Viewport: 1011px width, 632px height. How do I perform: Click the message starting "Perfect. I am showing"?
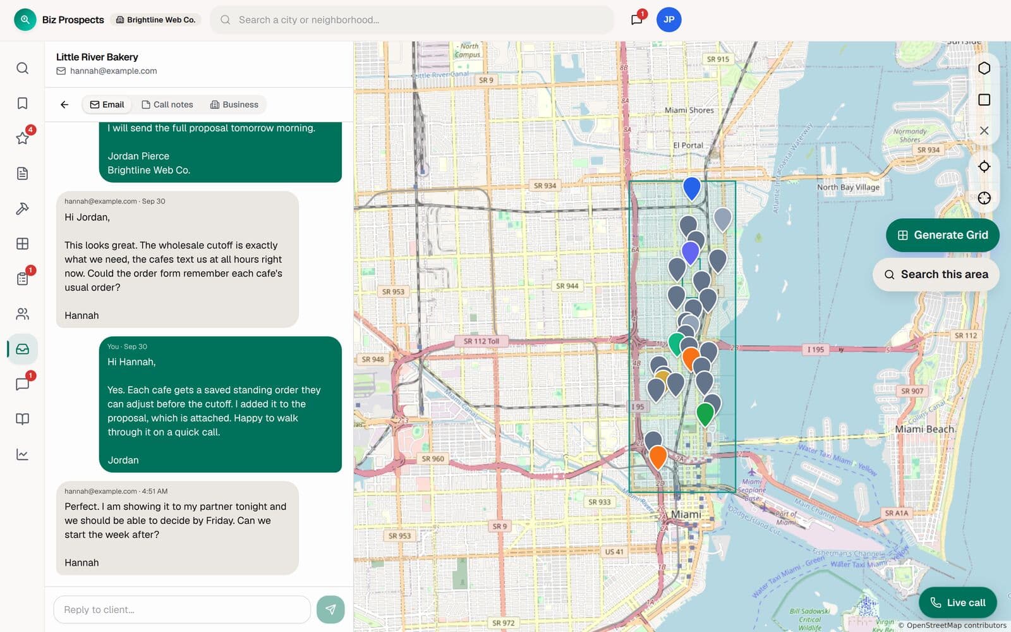click(178, 528)
